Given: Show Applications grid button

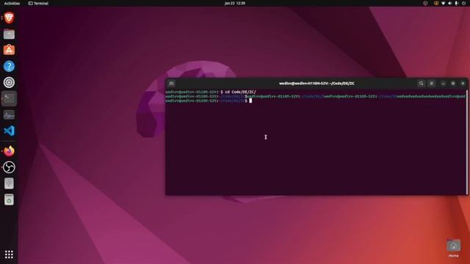Looking at the screenshot, I should tap(9, 254).
